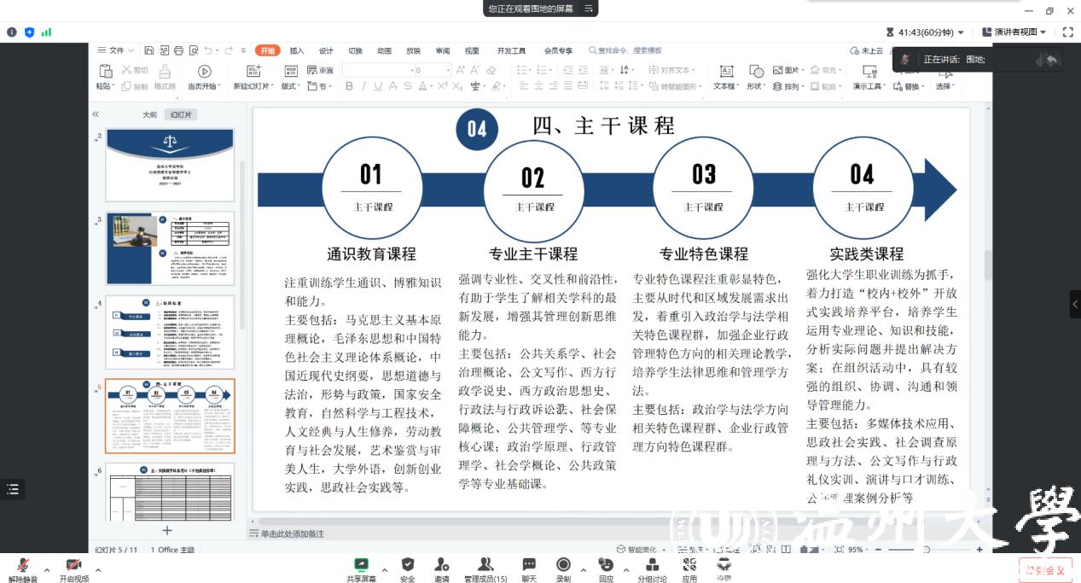Open the meeting Security shield icon

pyautogui.click(x=408, y=564)
